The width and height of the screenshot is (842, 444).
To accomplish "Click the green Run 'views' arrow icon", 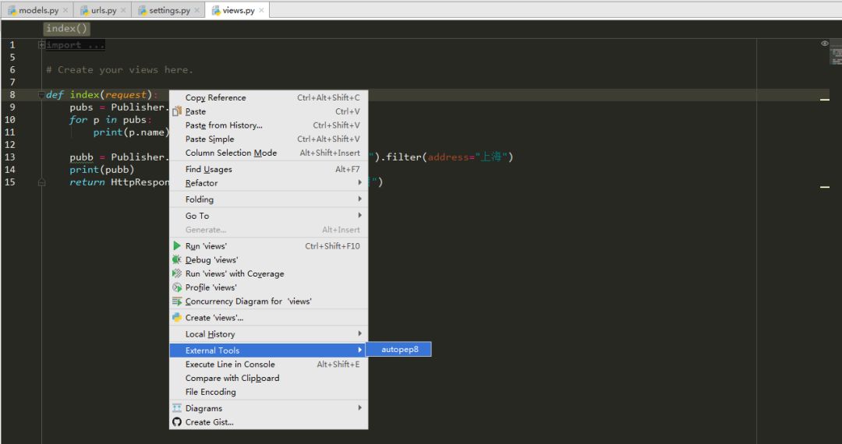I will click(x=177, y=245).
